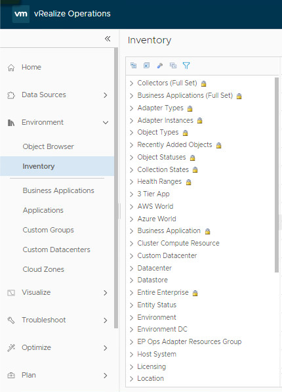Expand the 3 Tier App tree node
282x392 pixels.
click(132, 194)
